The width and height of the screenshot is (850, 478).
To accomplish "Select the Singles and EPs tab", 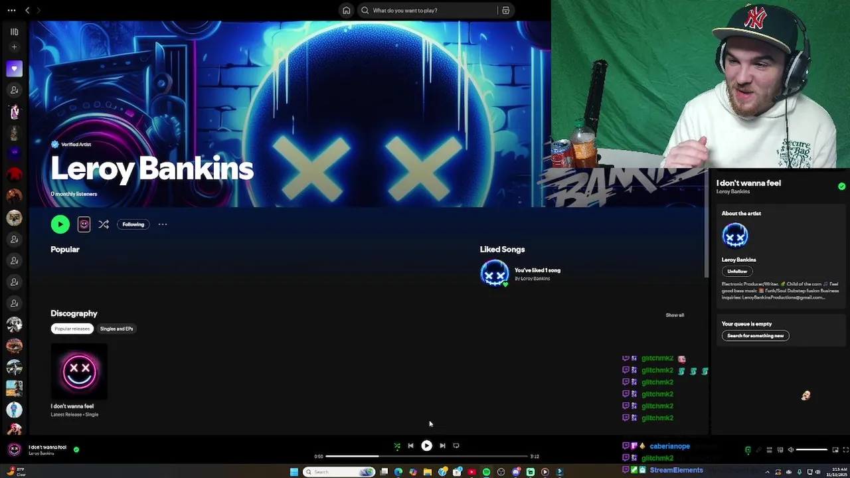I will 116,329.
